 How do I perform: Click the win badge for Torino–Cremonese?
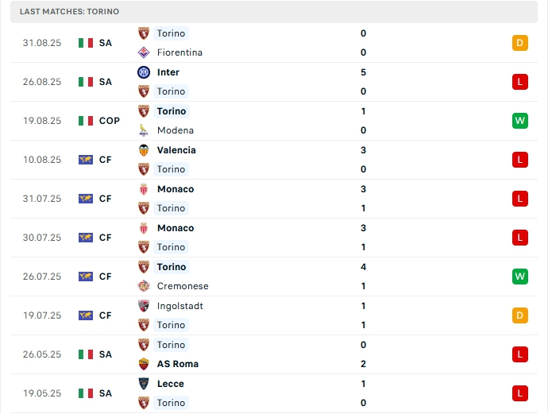click(x=520, y=277)
